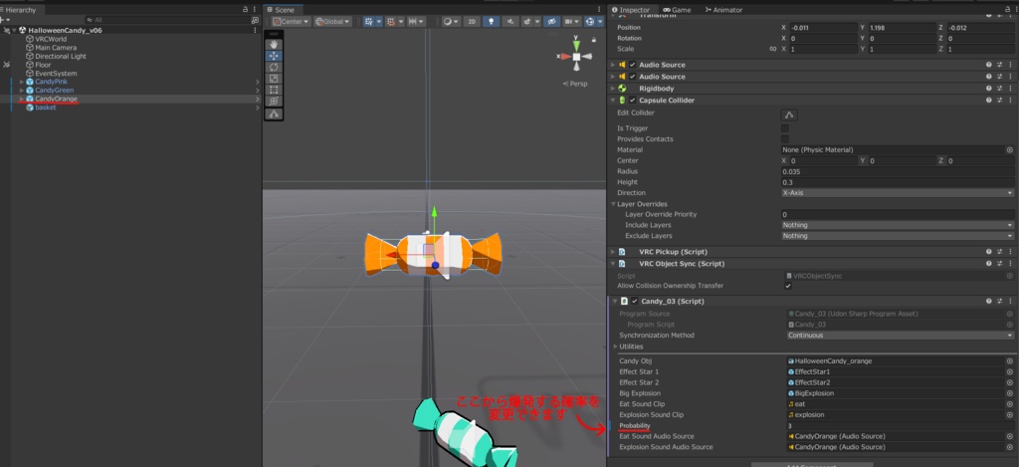Expand the VRC Pickup script component
The image size is (1019, 467).
coord(612,252)
